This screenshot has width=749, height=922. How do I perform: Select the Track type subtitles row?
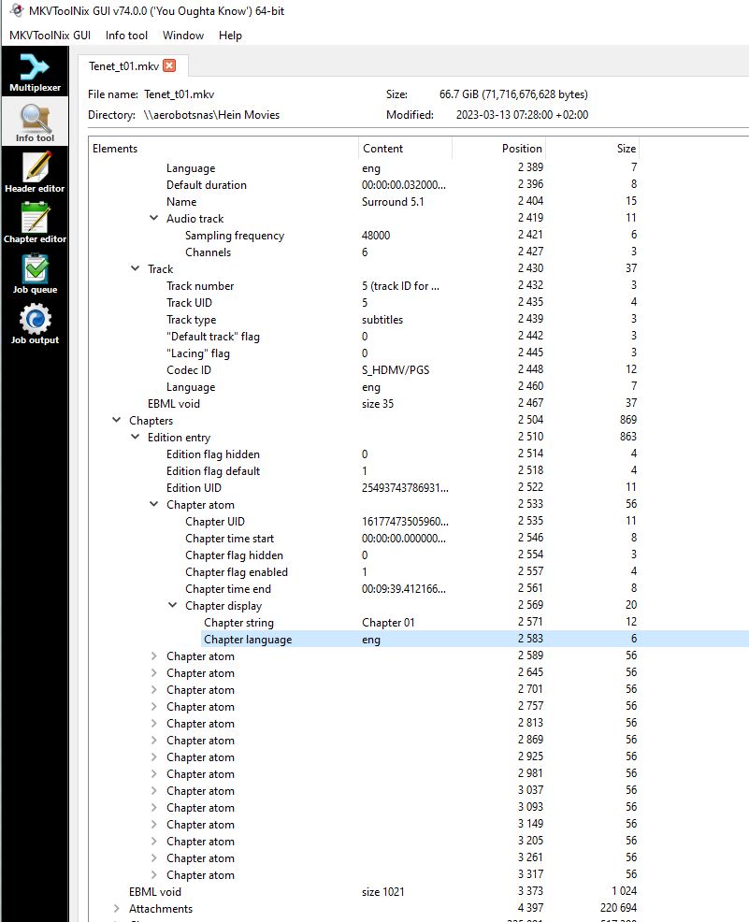(419, 319)
